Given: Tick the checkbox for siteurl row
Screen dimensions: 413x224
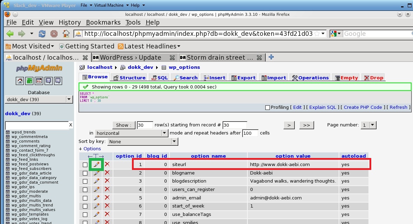Looking at the screenshot, I should click(x=85, y=165).
